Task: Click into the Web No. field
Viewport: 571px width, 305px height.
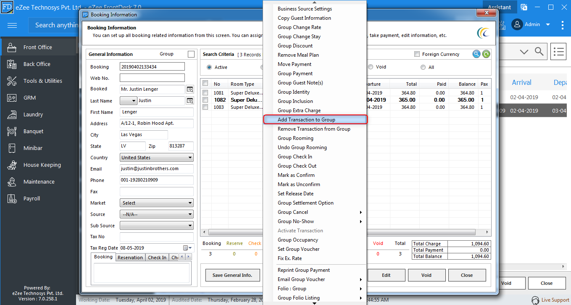Action: pyautogui.click(x=152, y=78)
